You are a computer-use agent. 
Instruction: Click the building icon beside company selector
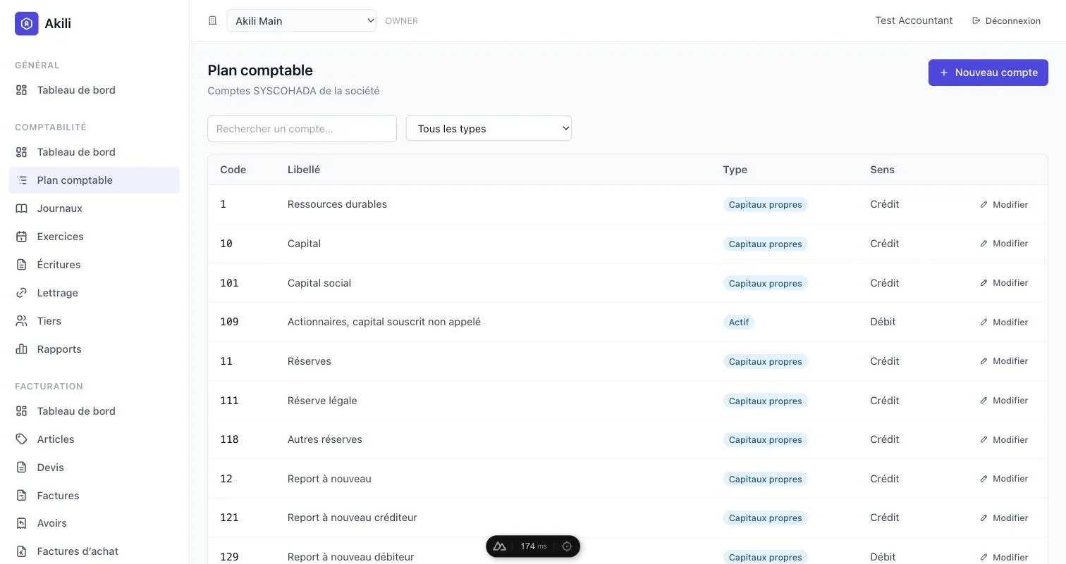click(x=212, y=21)
